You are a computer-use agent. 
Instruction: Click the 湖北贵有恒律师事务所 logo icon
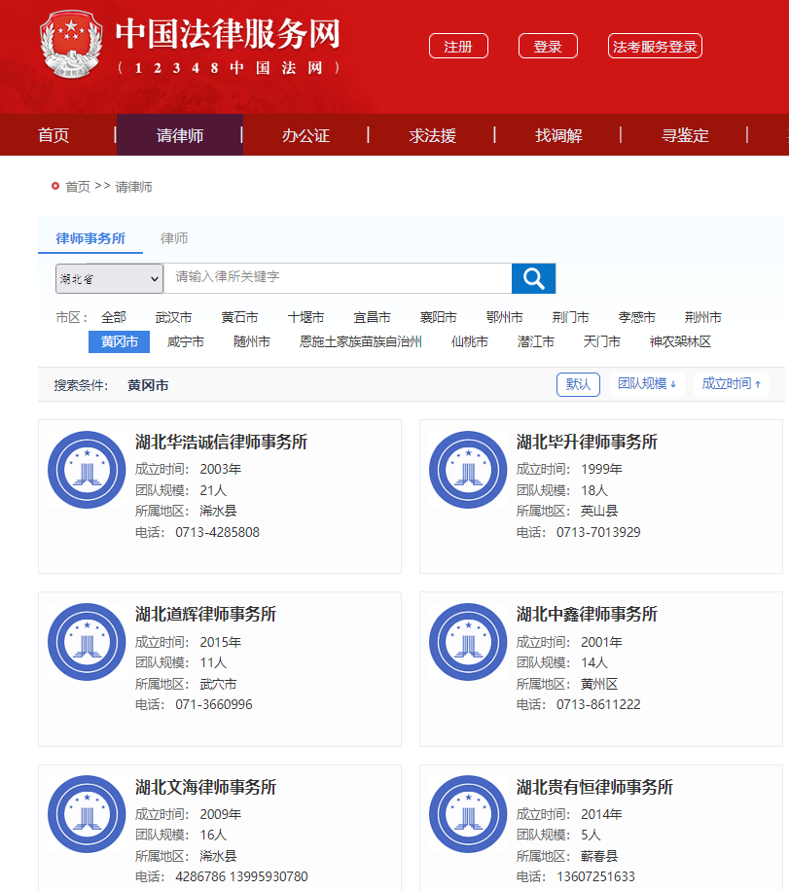(x=468, y=814)
